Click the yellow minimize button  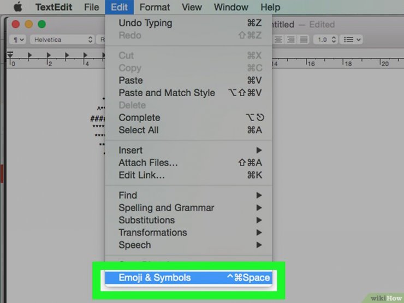28,24
